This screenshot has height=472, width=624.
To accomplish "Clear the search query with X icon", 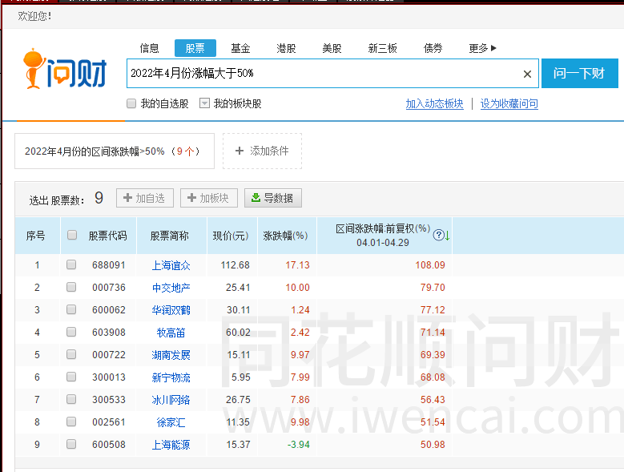I will pos(527,74).
